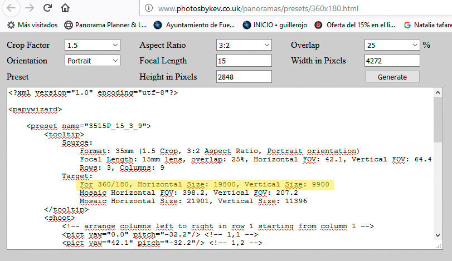Edit the Width in Pixels field

pyautogui.click(x=392, y=61)
